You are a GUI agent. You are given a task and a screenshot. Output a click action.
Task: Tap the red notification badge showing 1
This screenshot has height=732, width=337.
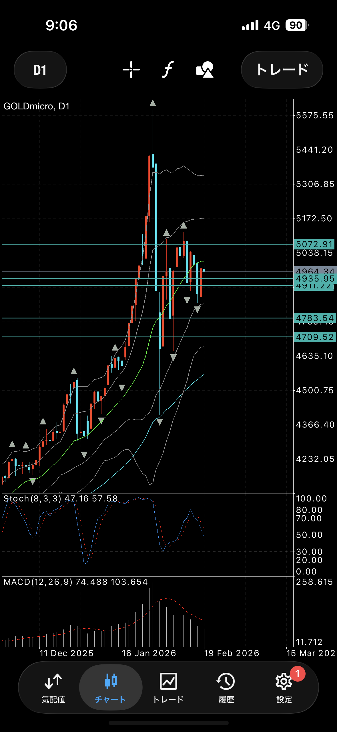click(x=298, y=674)
